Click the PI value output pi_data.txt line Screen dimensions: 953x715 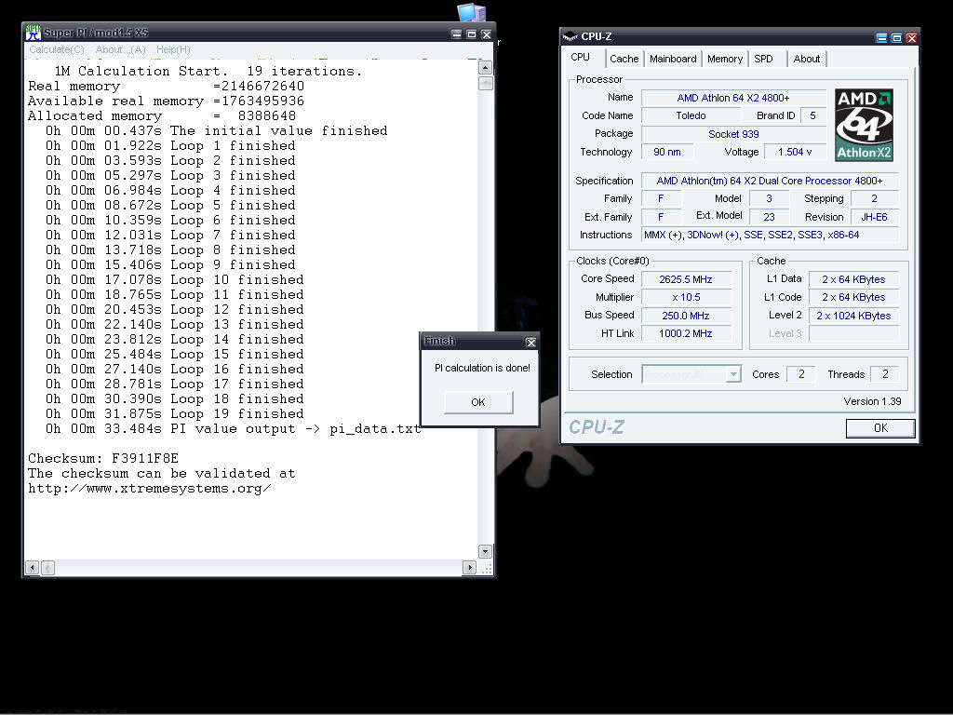(x=233, y=429)
